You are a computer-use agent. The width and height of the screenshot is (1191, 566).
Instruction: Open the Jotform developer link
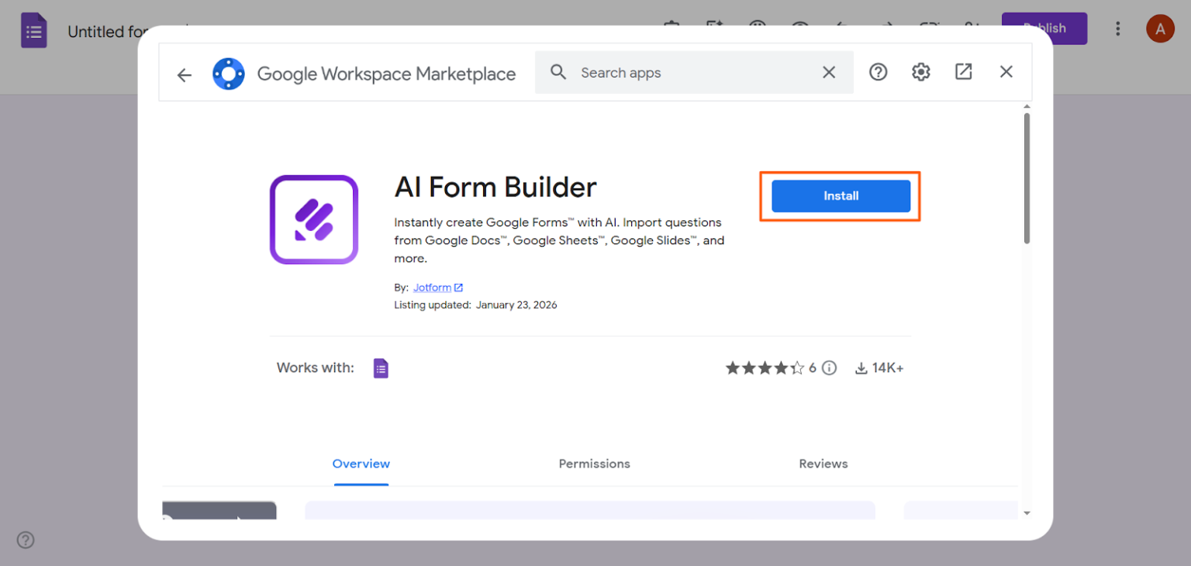point(437,288)
